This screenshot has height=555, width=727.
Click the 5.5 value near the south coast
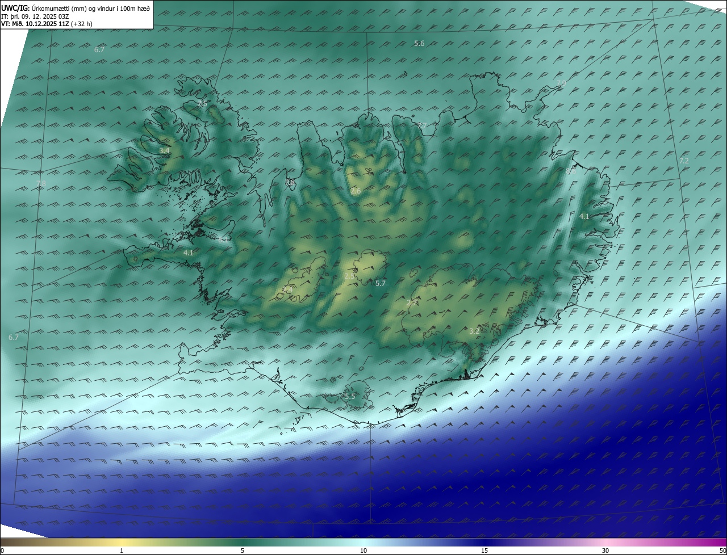(350, 397)
